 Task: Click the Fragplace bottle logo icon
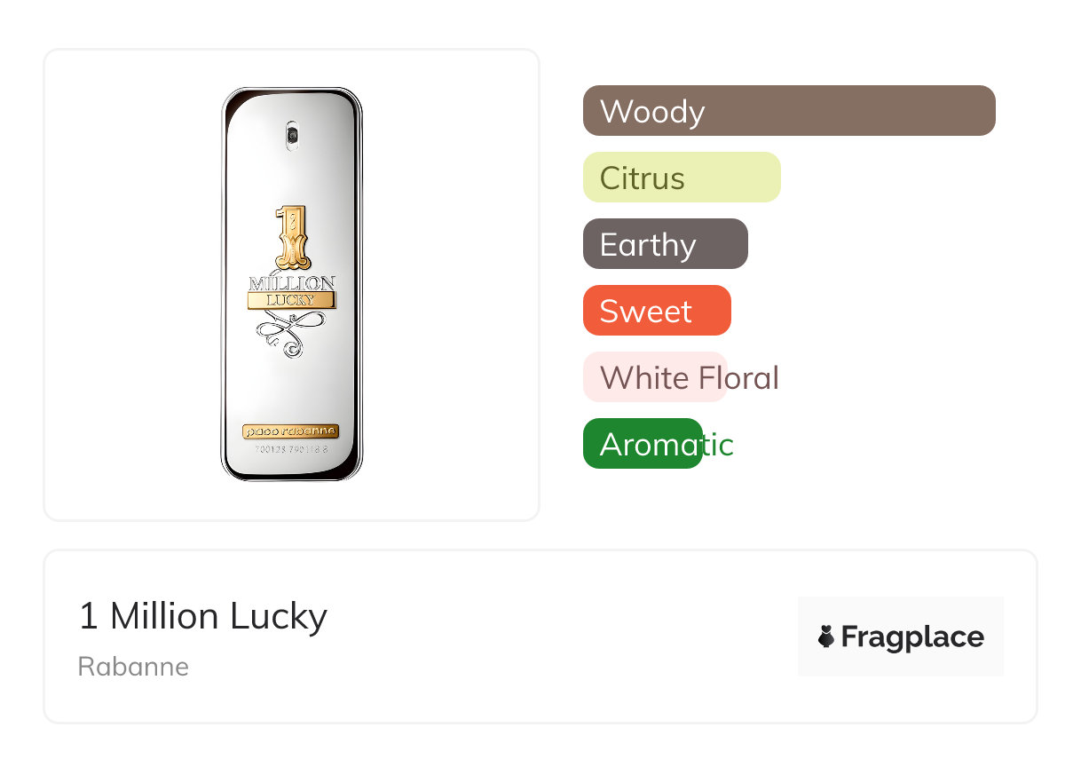click(x=826, y=637)
